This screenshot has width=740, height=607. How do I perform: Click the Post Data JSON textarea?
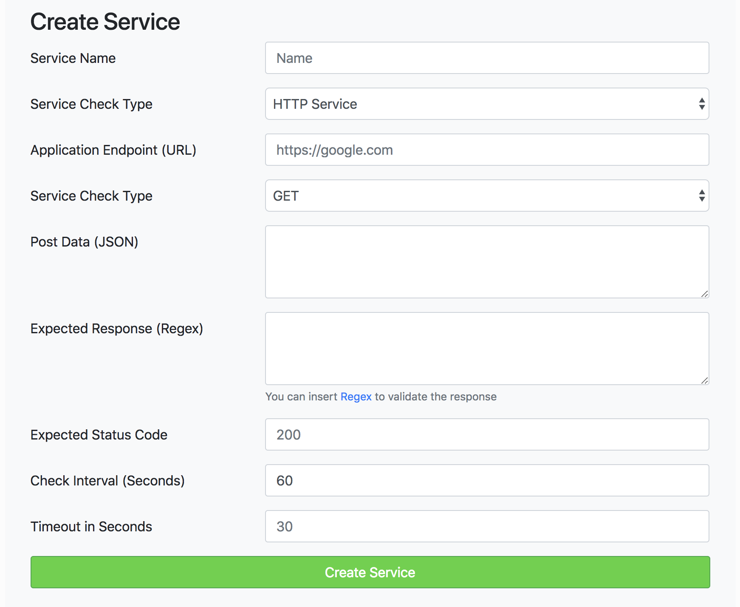click(487, 261)
